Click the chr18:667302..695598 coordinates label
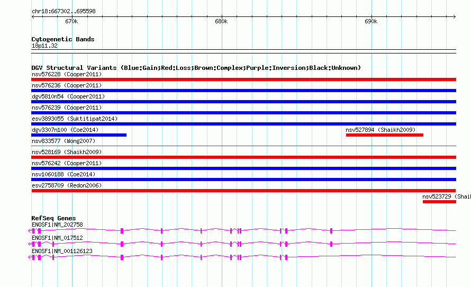The width and height of the screenshot is (471, 287). click(64, 11)
